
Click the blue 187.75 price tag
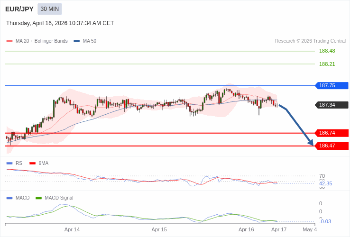pyautogui.click(x=332, y=86)
